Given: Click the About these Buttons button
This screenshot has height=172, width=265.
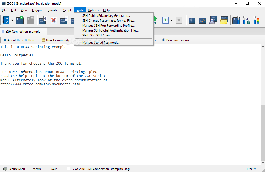Looking at the screenshot, I should (x=20, y=40).
